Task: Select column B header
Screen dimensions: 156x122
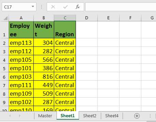Action: [44, 18]
